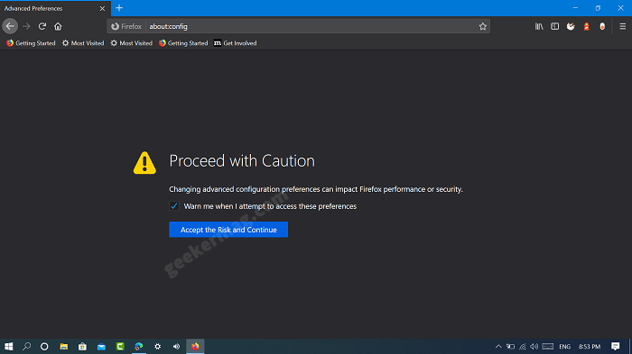Screen dimensions: 632x354
Task: Open system tray volume control
Action: tap(534, 347)
